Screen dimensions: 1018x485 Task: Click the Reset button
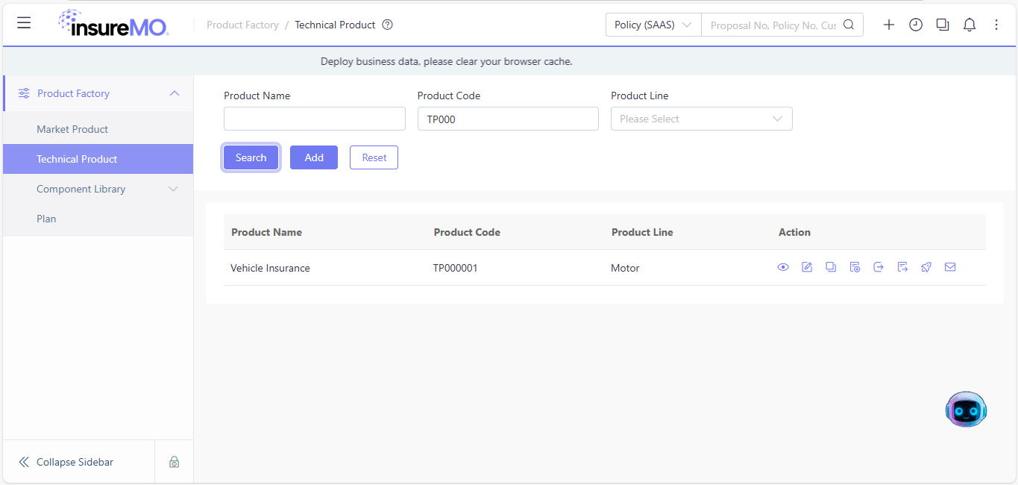pyautogui.click(x=374, y=157)
